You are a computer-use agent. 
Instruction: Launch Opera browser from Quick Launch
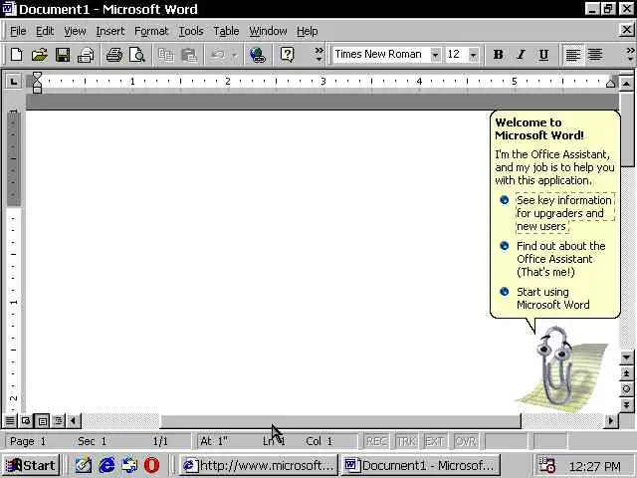tap(152, 465)
